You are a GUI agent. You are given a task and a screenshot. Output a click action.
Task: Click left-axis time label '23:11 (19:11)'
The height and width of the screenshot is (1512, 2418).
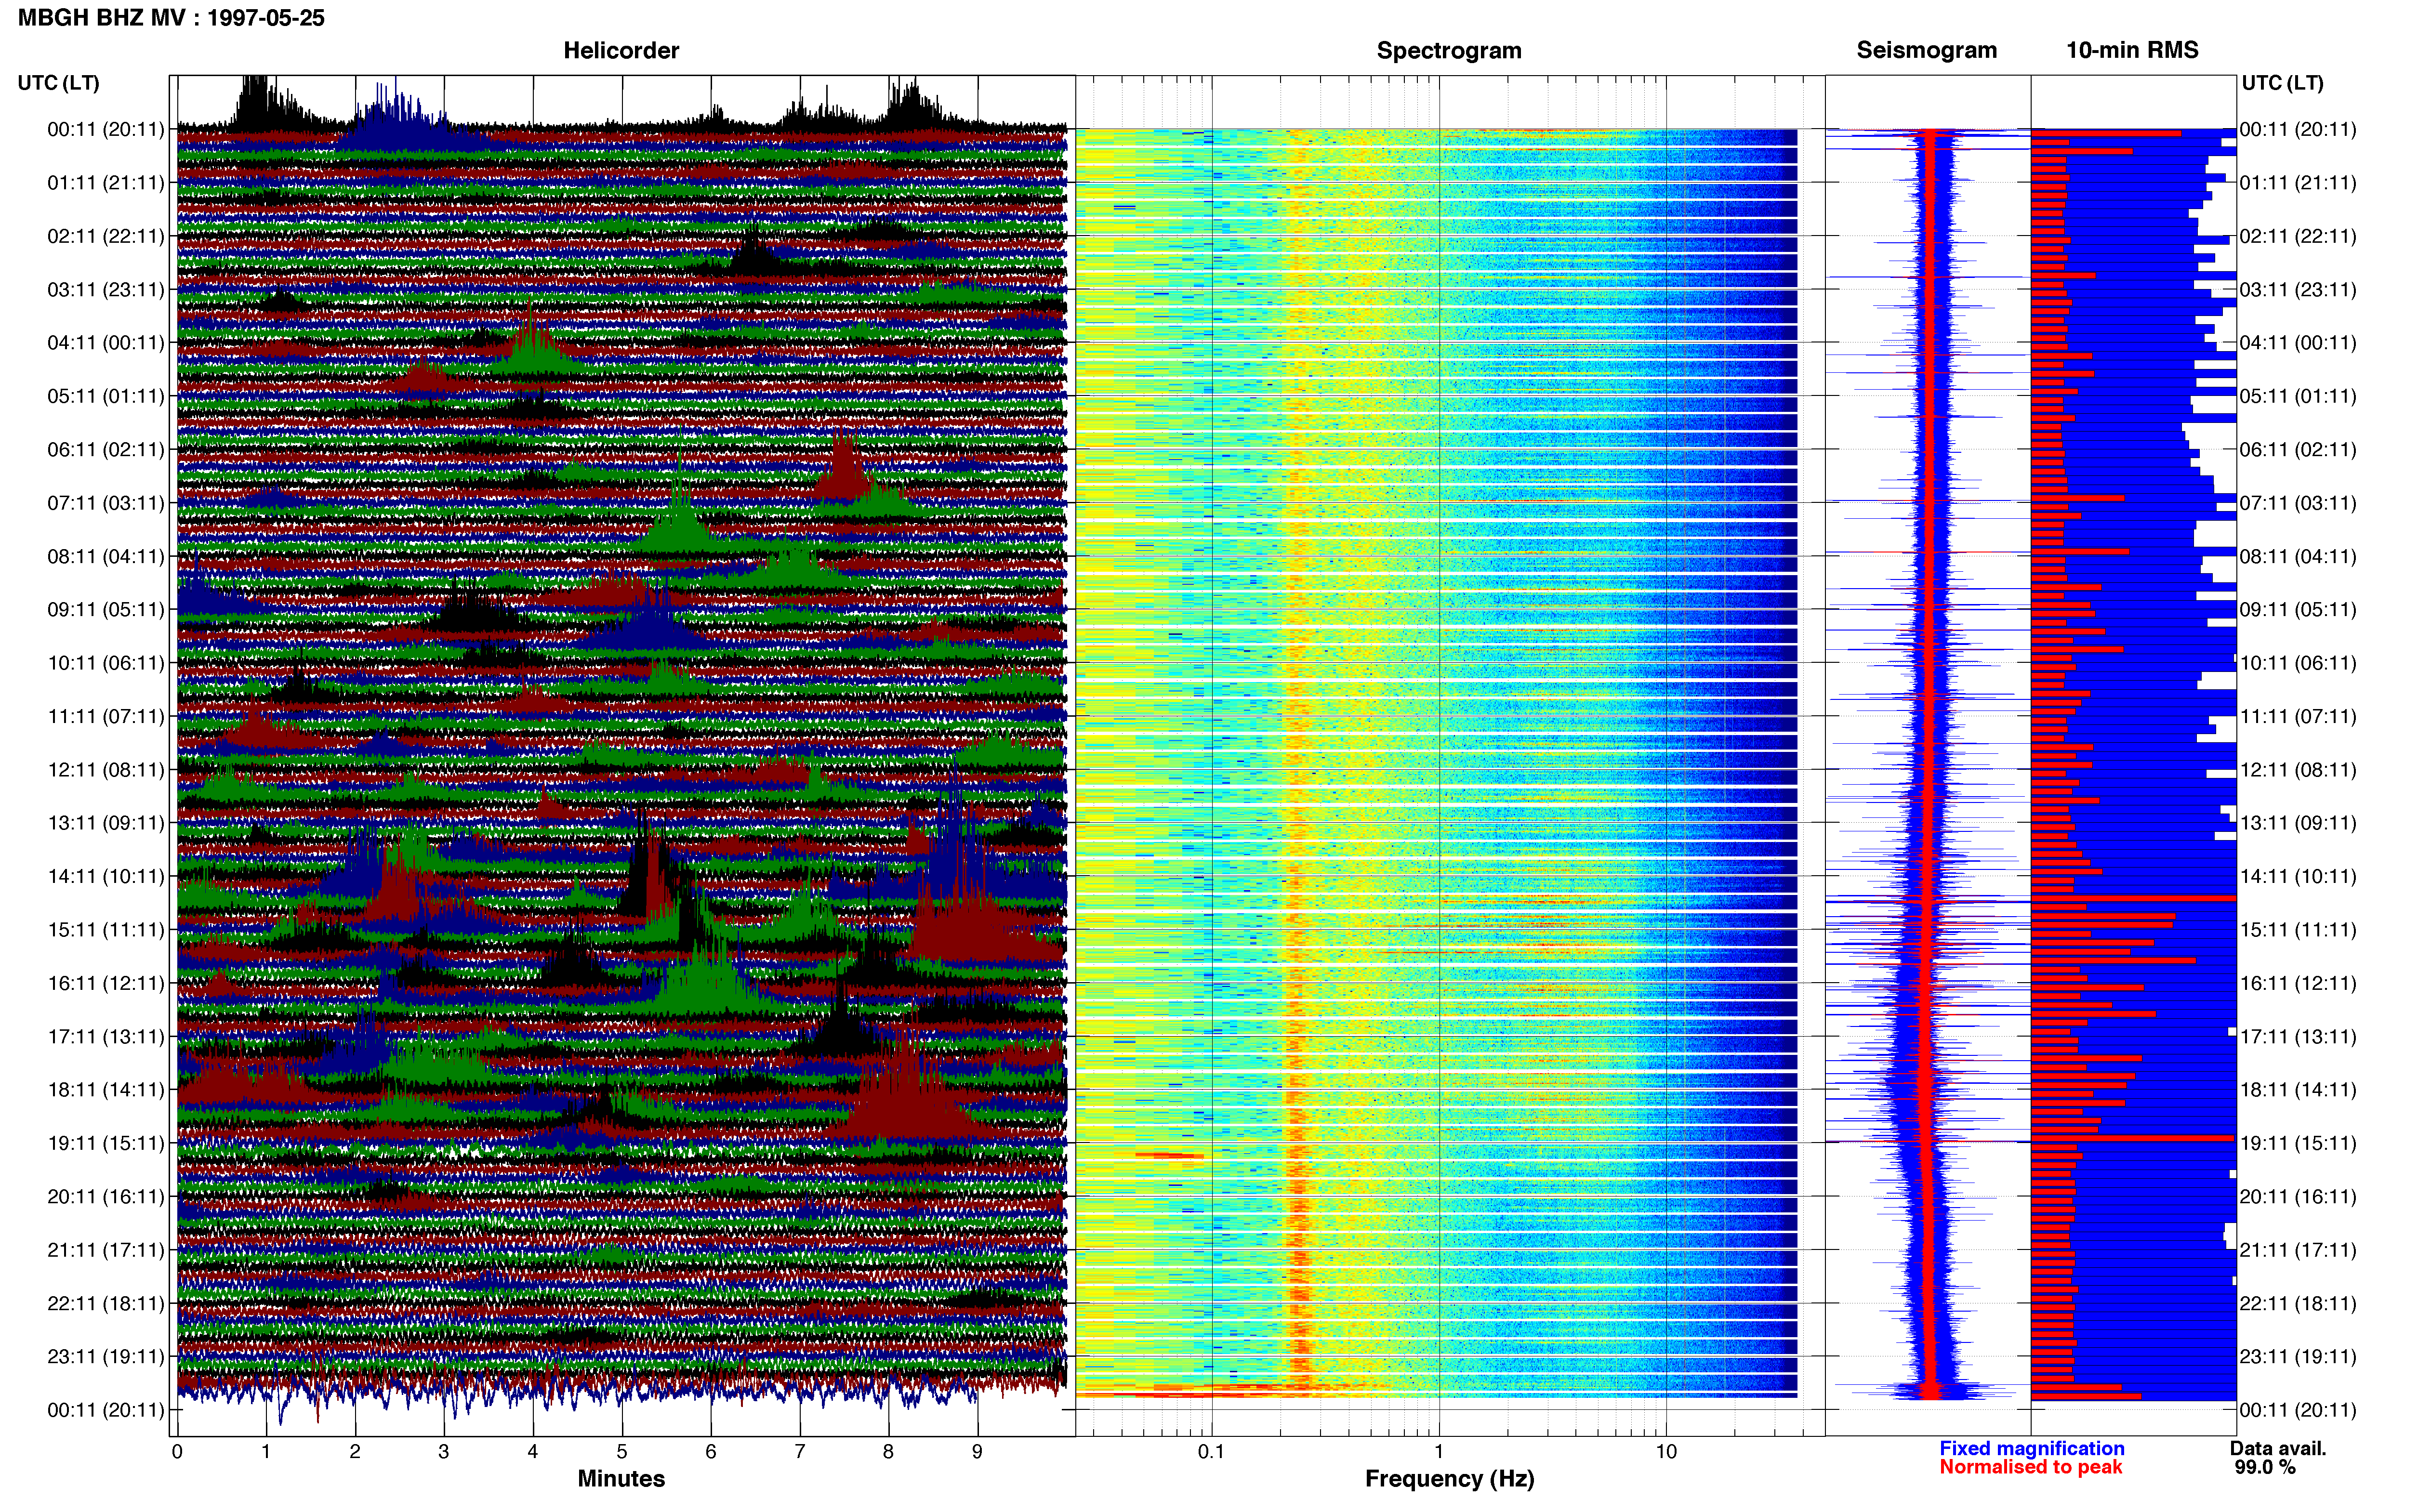click(x=105, y=1356)
